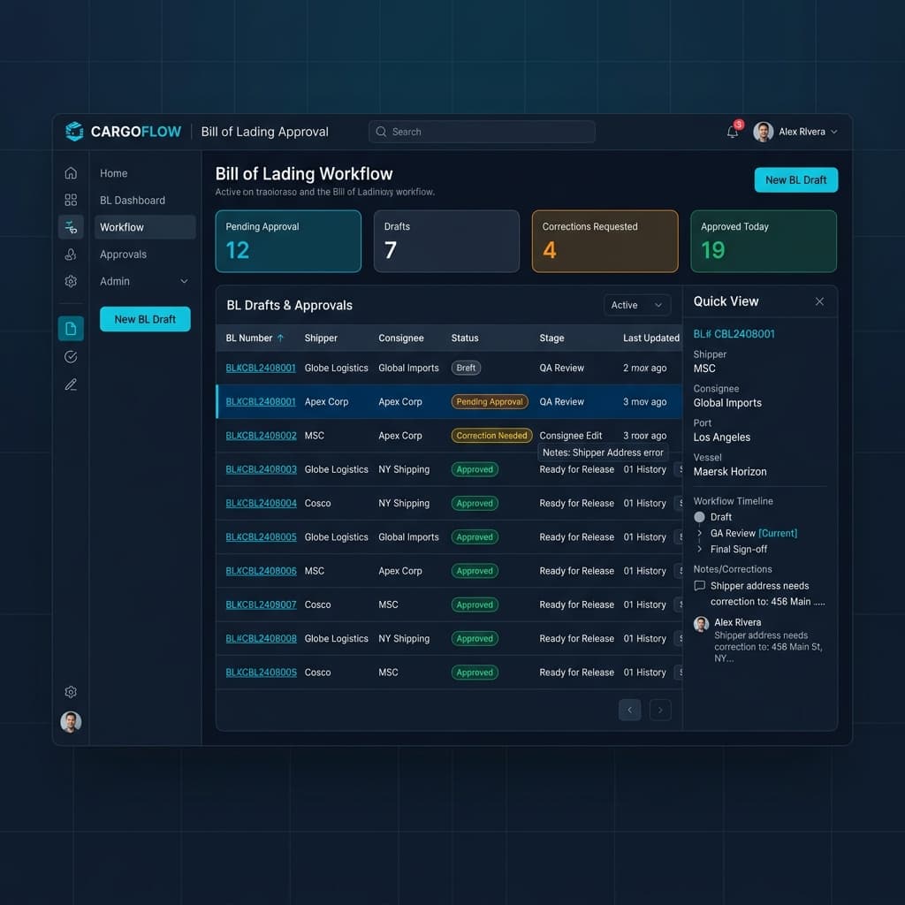Click the Pending Approval status badge
905x905 pixels.
[x=490, y=402]
